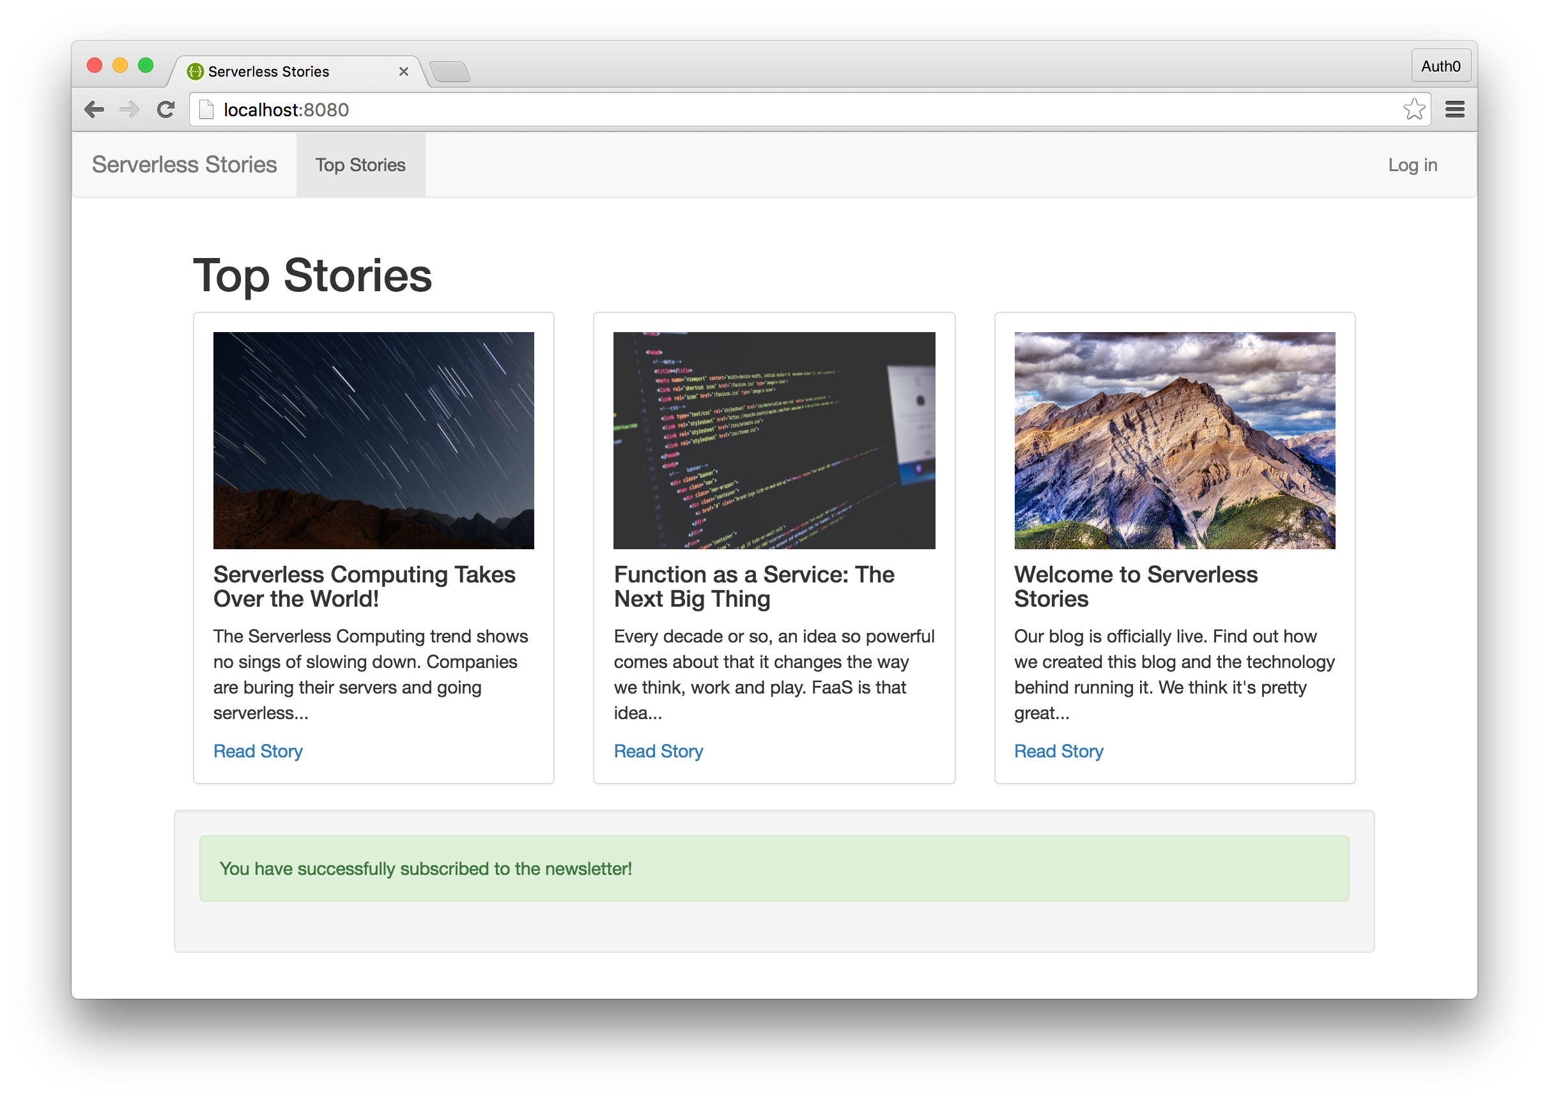This screenshot has width=1549, height=1101.
Task: Click the star trails night sky thumbnail
Action: [x=374, y=440]
